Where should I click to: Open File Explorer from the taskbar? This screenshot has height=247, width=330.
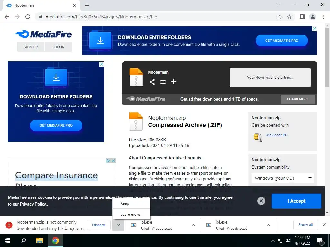coord(39,241)
